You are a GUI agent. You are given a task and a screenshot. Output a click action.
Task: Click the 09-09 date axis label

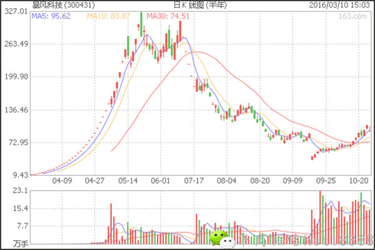tap(292, 181)
